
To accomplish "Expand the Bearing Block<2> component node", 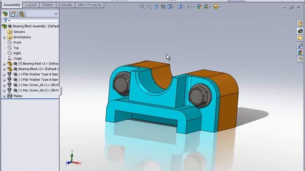I will (x=4, y=69).
